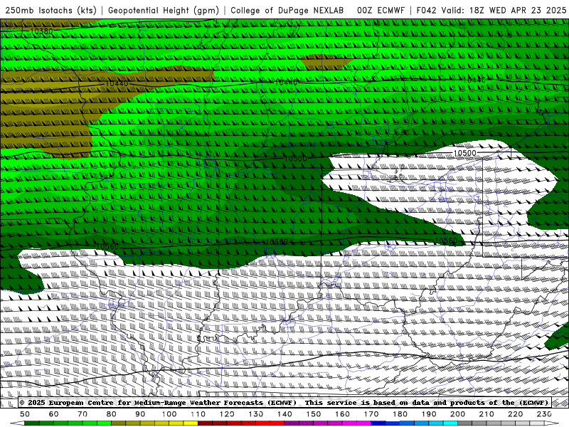Click the 130 kts color bar label
Image resolution: width=569 pixels, height=427 pixels.
click(x=256, y=414)
